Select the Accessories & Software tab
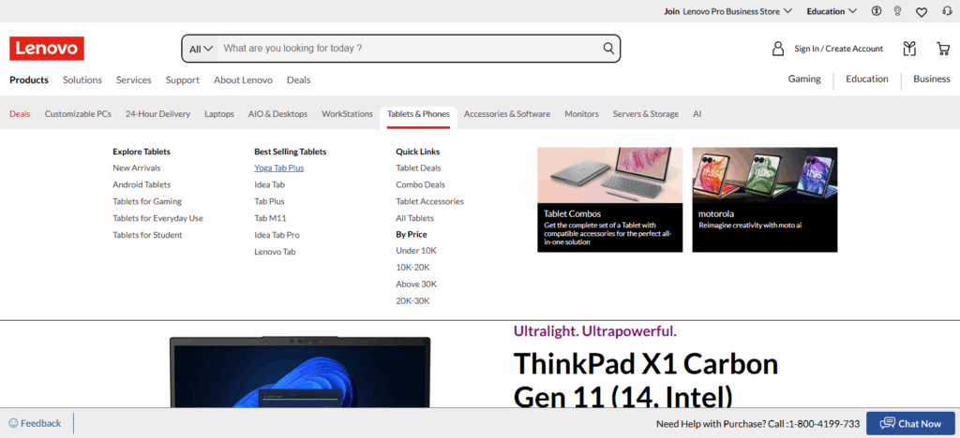The image size is (960, 438). click(507, 113)
